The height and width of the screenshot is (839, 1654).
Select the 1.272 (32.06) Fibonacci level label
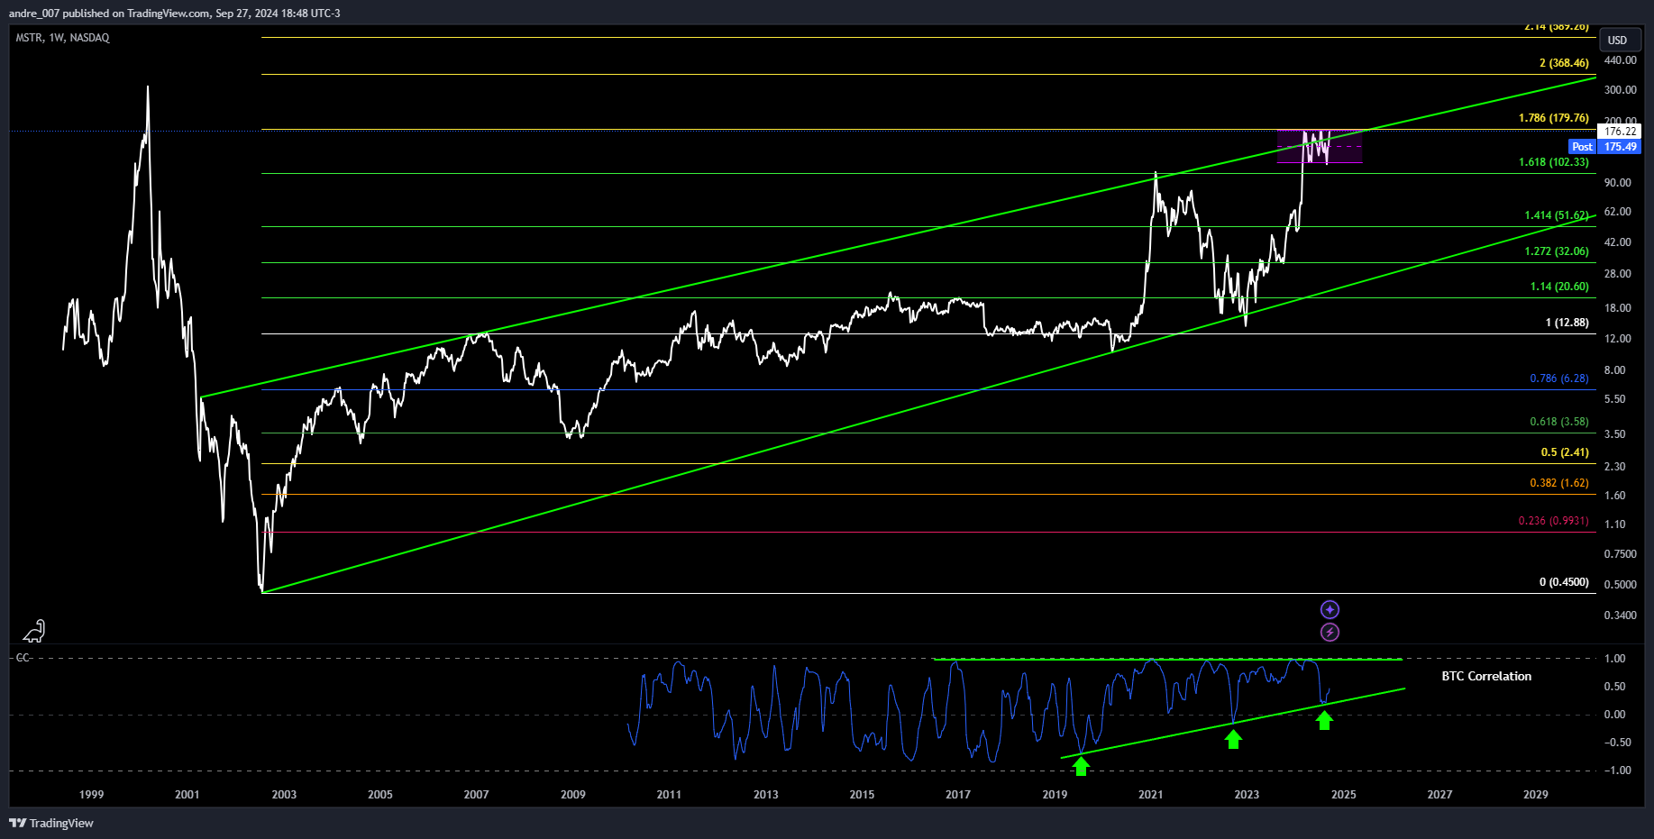1557,251
